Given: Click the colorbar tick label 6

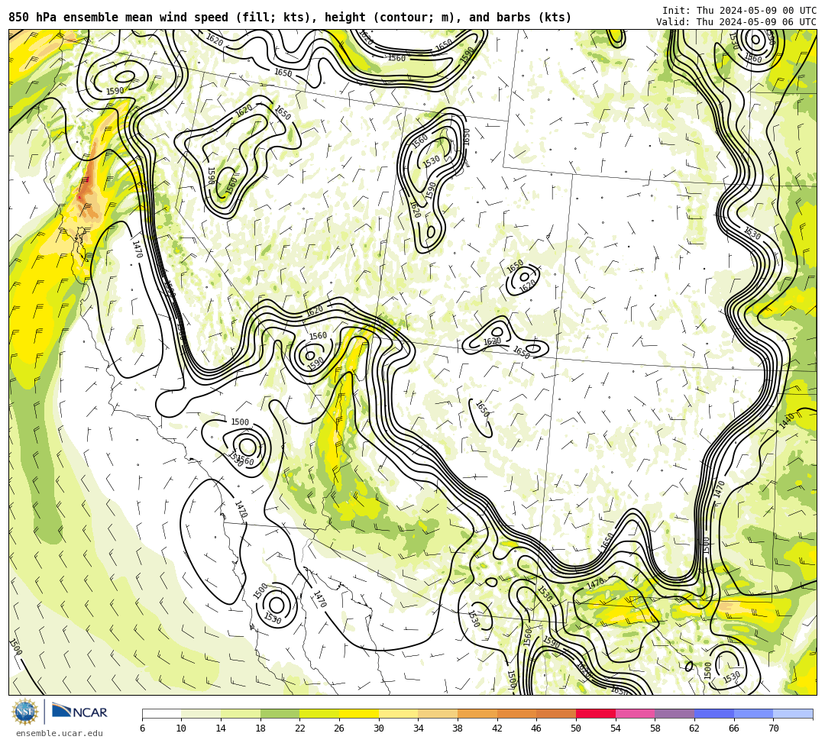Looking at the screenshot, I should 142,728.
